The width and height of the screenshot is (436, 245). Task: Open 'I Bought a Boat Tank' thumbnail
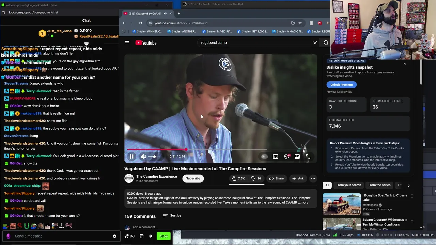pyautogui.click(x=341, y=204)
